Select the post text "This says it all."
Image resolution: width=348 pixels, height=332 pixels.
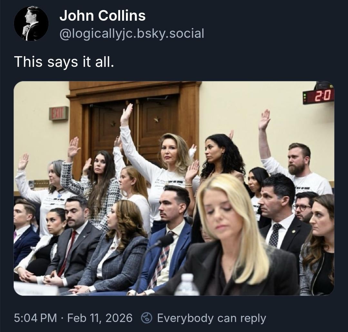tap(64, 62)
